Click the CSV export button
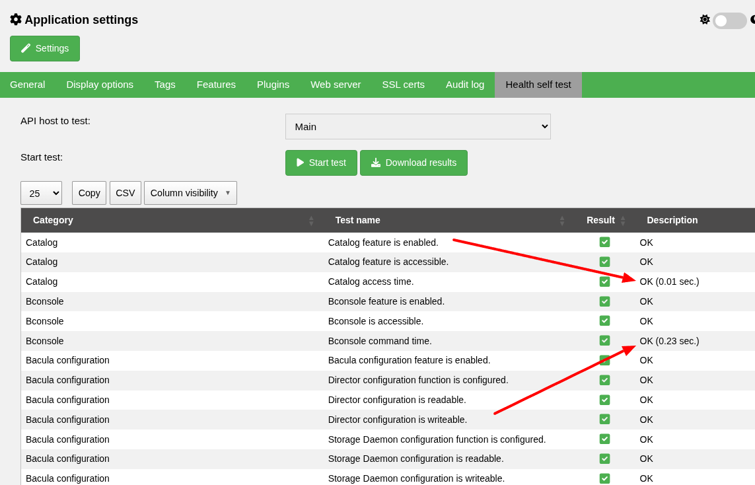Screen dimensions: 755x485 click(126, 193)
